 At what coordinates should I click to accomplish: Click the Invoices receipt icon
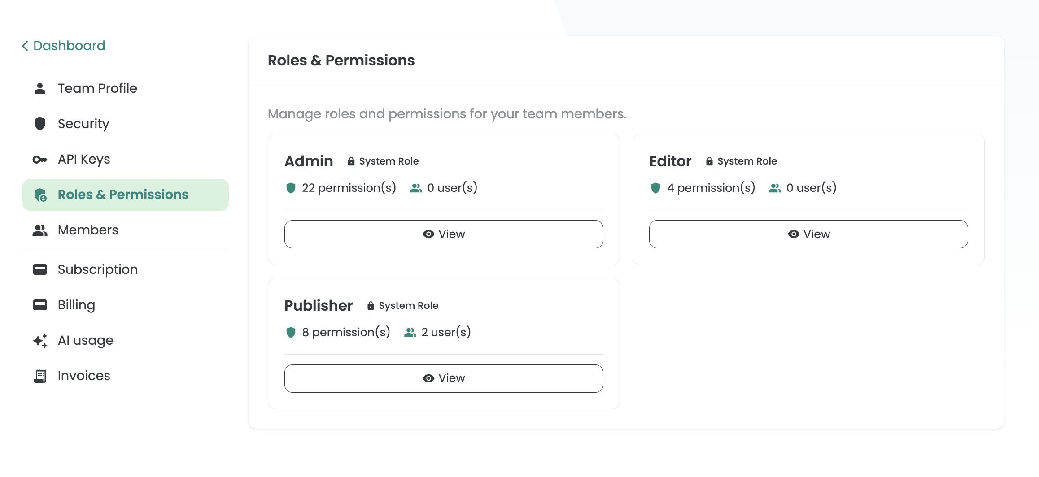point(40,376)
